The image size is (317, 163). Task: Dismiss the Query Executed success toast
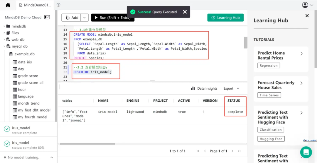coord(185,12)
